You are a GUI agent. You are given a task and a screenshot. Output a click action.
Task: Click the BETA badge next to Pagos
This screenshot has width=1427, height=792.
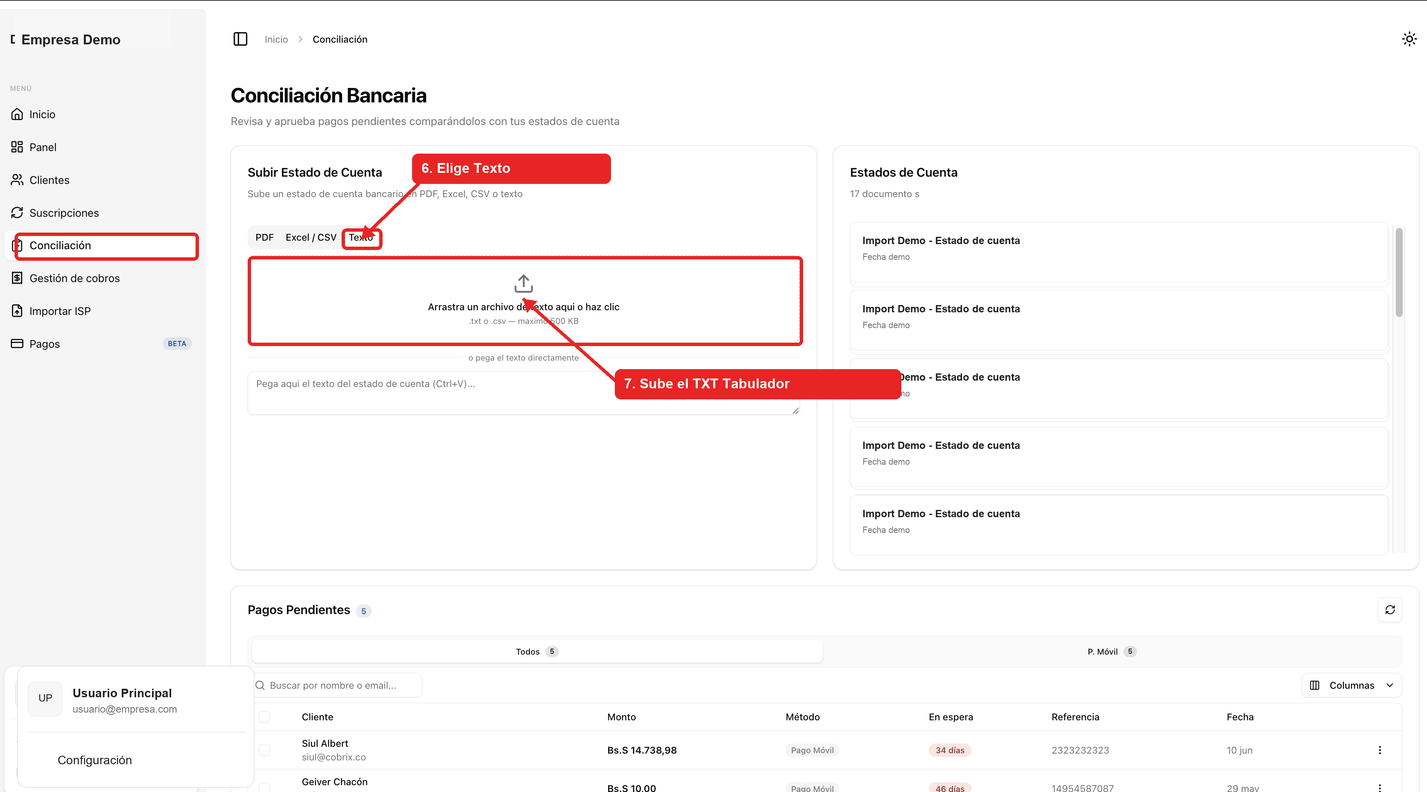(177, 344)
